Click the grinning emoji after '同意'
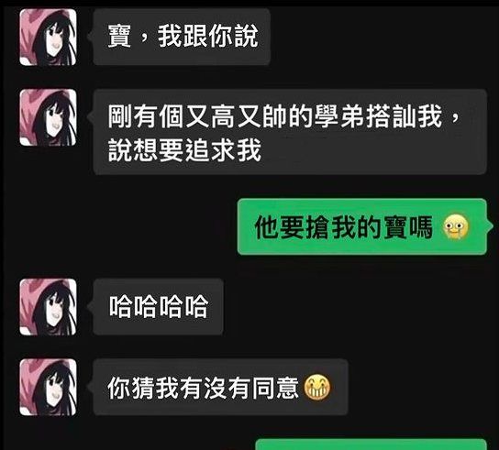Screen dimensions: 499x450 (x=317, y=388)
